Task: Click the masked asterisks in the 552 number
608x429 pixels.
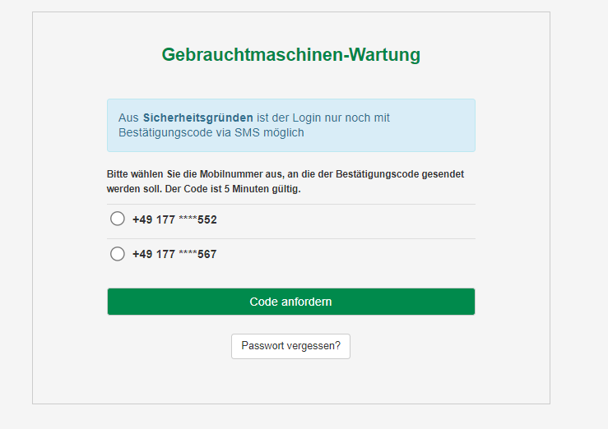Action: [x=188, y=219]
